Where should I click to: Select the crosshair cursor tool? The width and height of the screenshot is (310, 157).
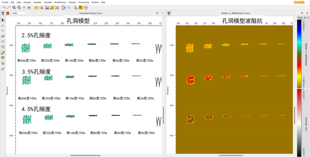[24, 8]
